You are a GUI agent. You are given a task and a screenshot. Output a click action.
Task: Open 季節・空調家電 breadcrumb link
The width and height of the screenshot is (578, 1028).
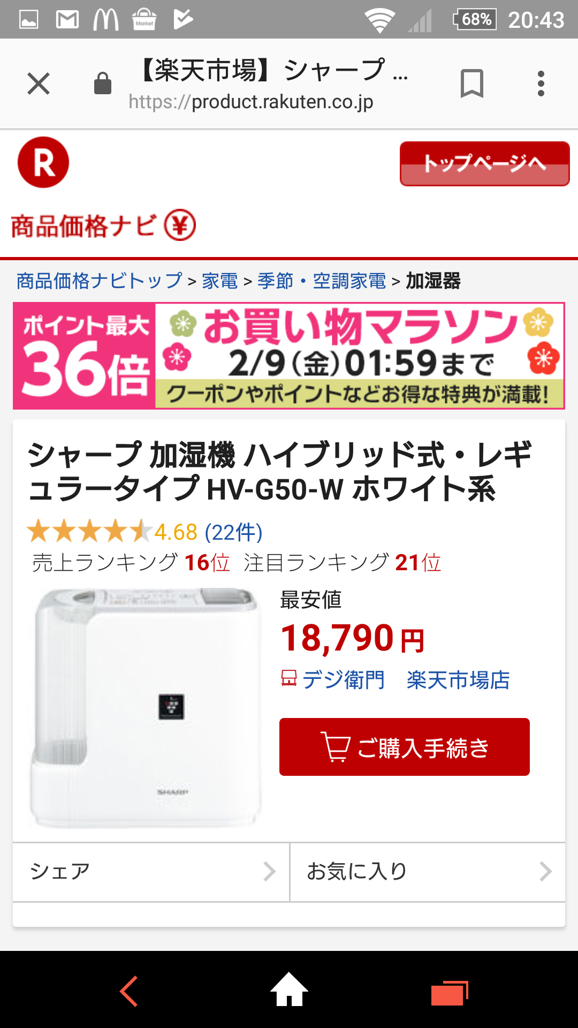[322, 281]
